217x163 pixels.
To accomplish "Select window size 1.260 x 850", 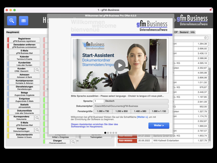I will coord(121,111).
